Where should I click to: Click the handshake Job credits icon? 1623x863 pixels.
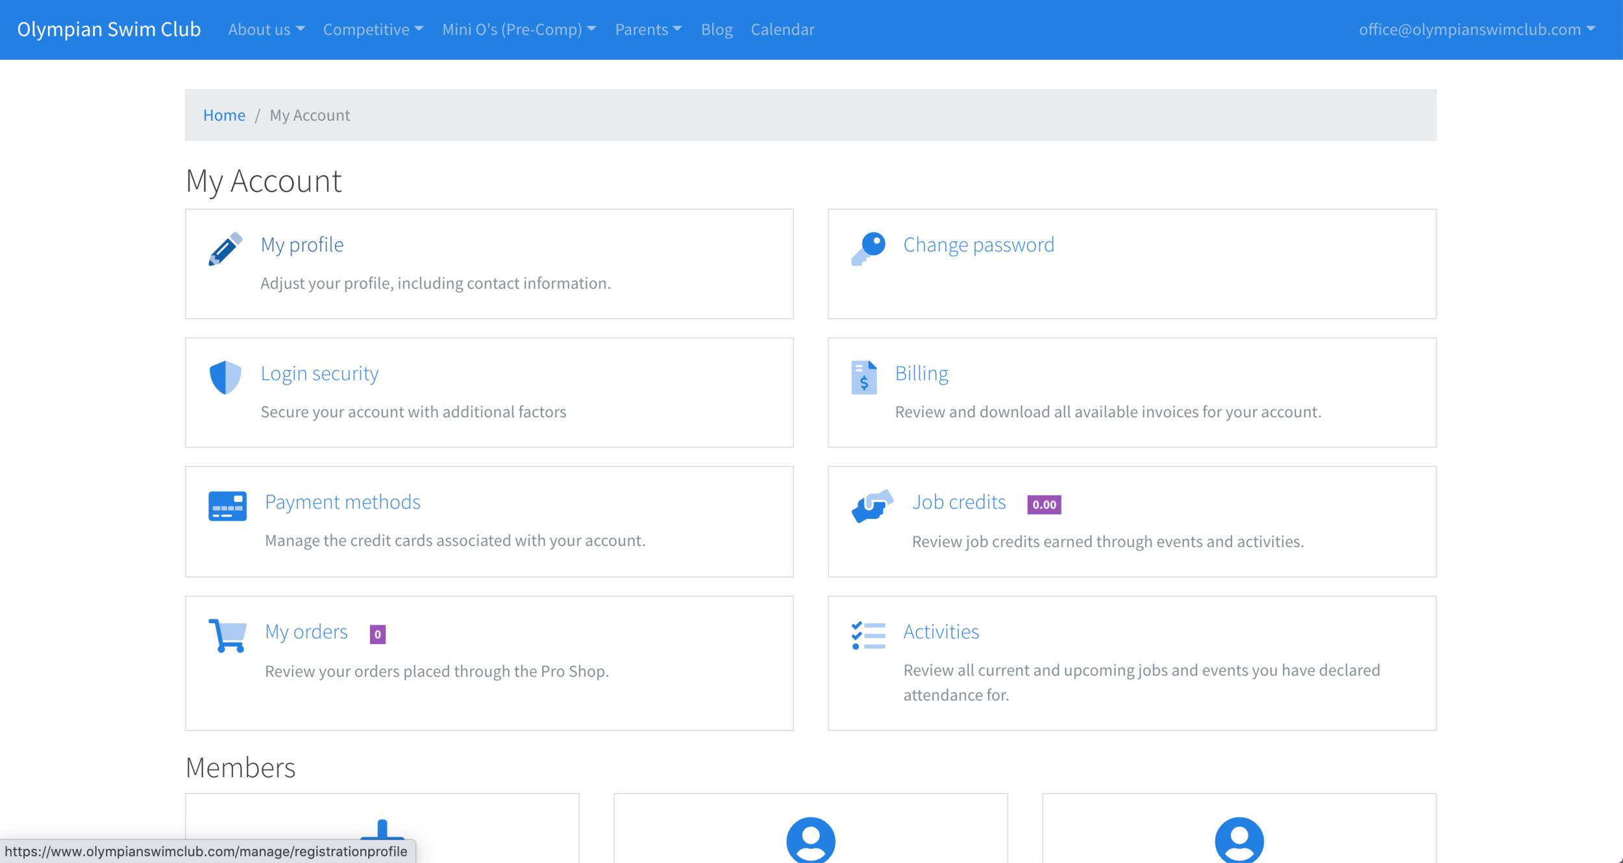872,506
